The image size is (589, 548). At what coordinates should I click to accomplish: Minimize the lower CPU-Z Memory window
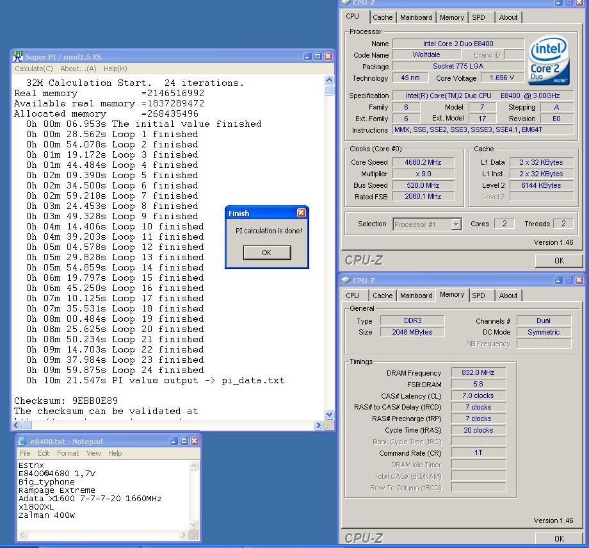click(558, 280)
